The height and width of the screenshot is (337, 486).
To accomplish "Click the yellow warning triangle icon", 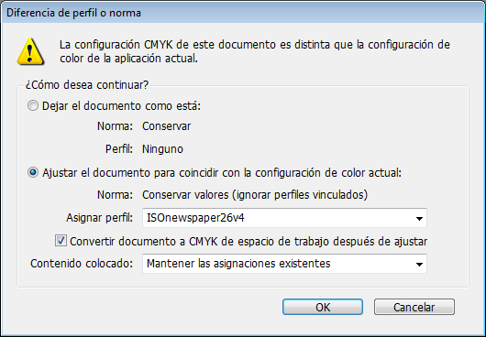I will pyautogui.click(x=30, y=51).
